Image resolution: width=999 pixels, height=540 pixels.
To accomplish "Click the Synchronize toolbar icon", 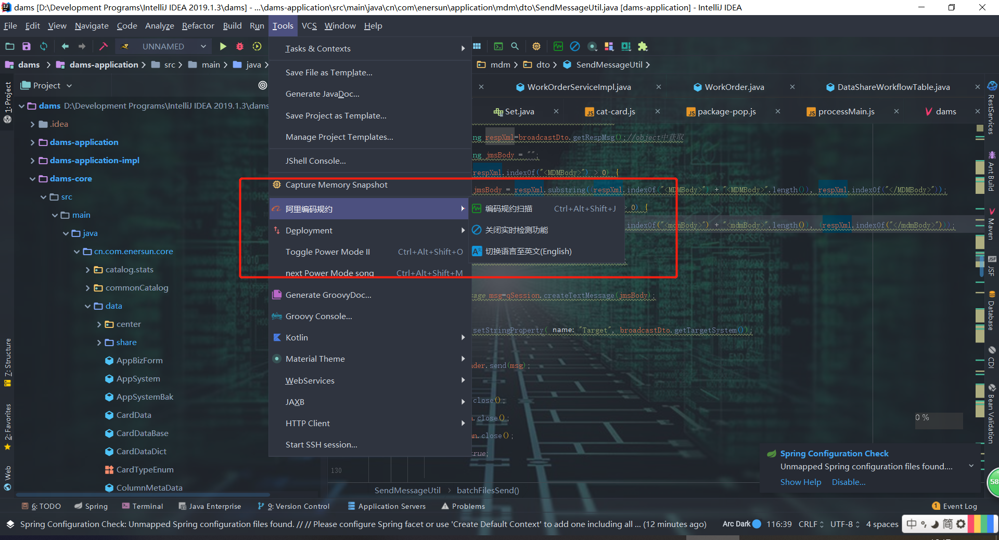I will (x=44, y=46).
